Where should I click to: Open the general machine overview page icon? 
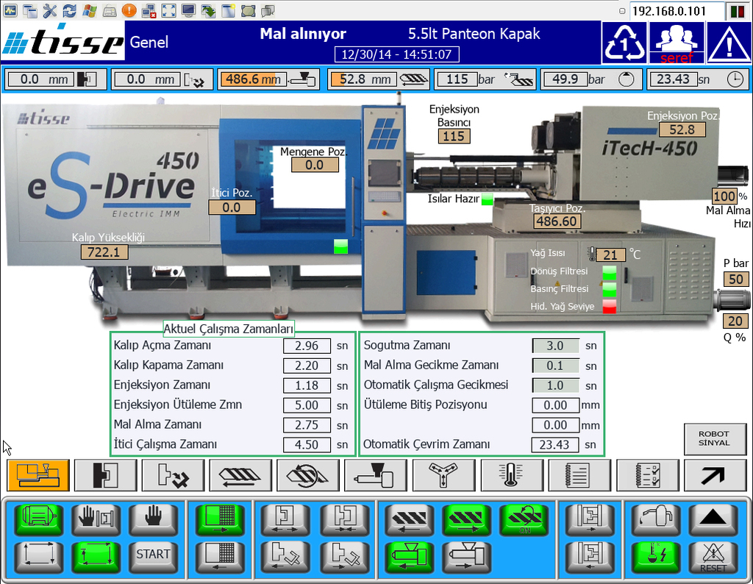[38, 475]
